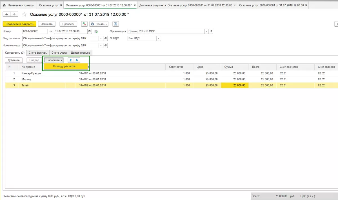Click the document structure icon next to Печать
Viewport: 338px width, 200px height.
[115, 24]
